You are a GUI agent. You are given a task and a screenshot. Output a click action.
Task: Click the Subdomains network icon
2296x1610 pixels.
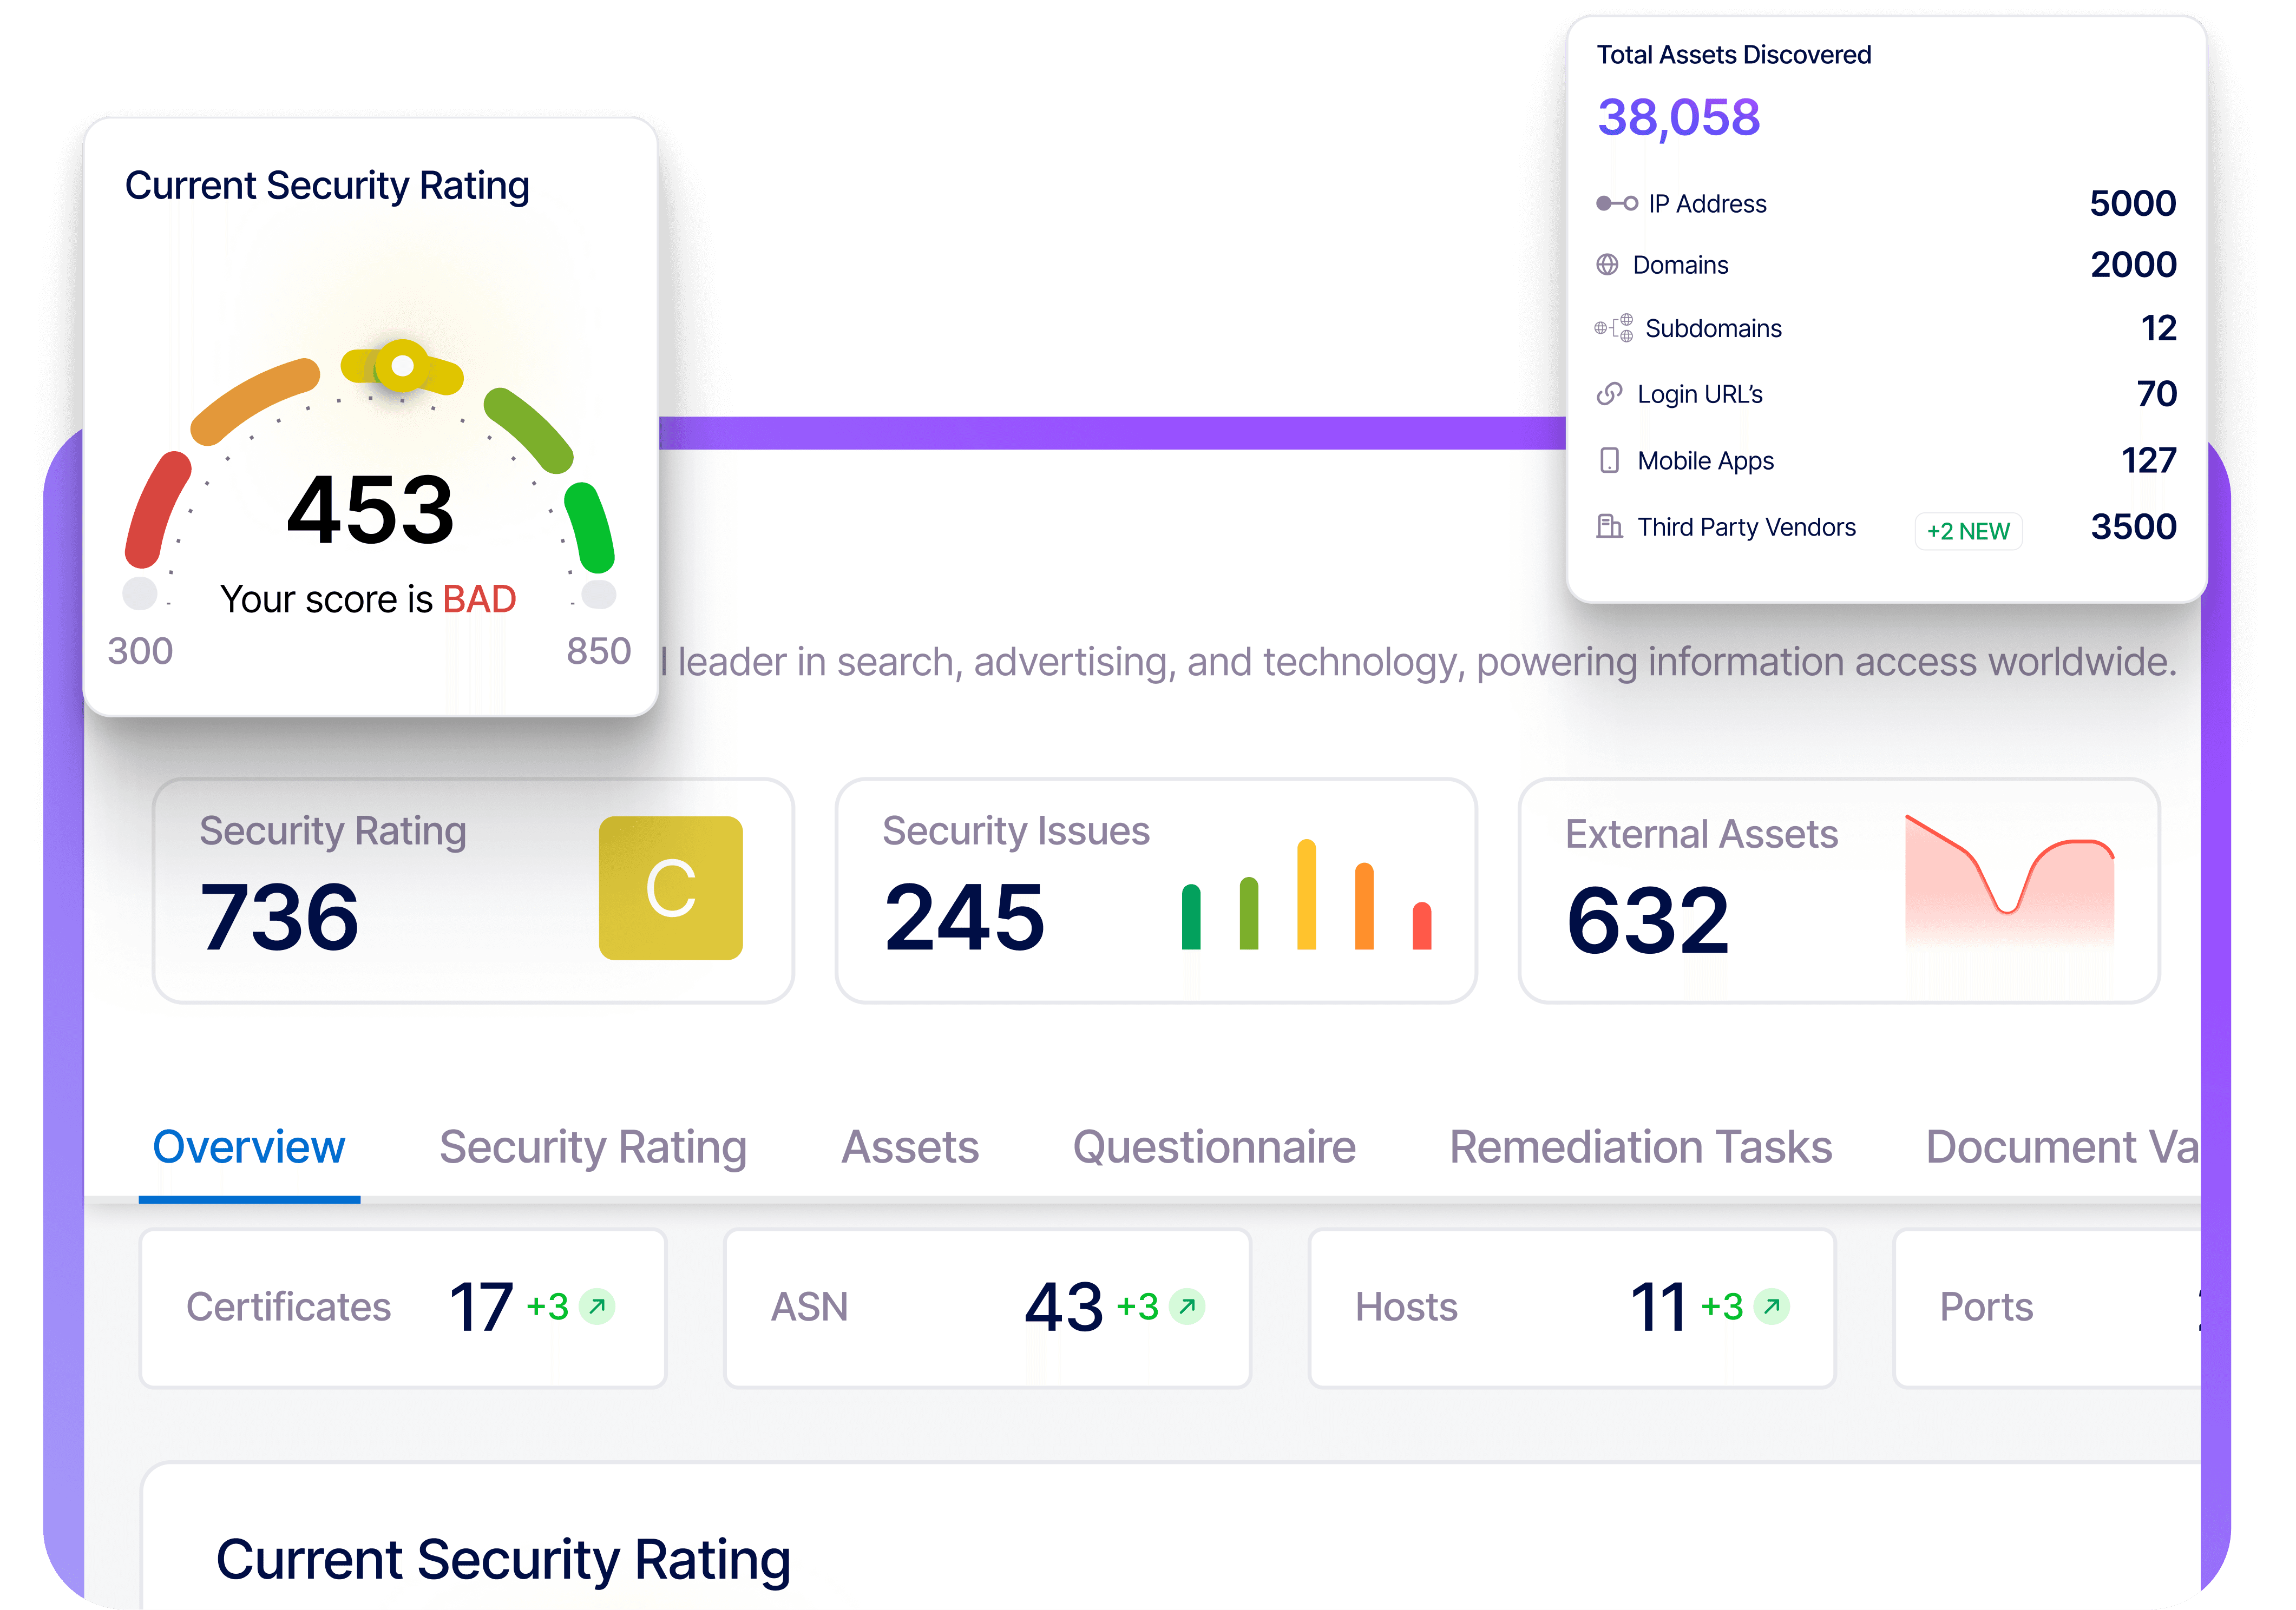pos(1614,328)
